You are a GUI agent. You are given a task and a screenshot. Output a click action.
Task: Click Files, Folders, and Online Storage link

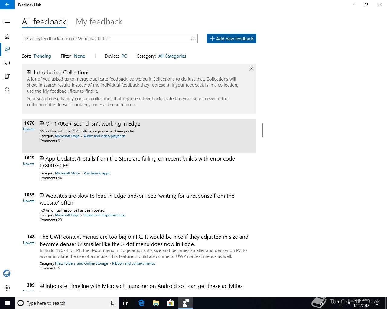click(x=81, y=263)
